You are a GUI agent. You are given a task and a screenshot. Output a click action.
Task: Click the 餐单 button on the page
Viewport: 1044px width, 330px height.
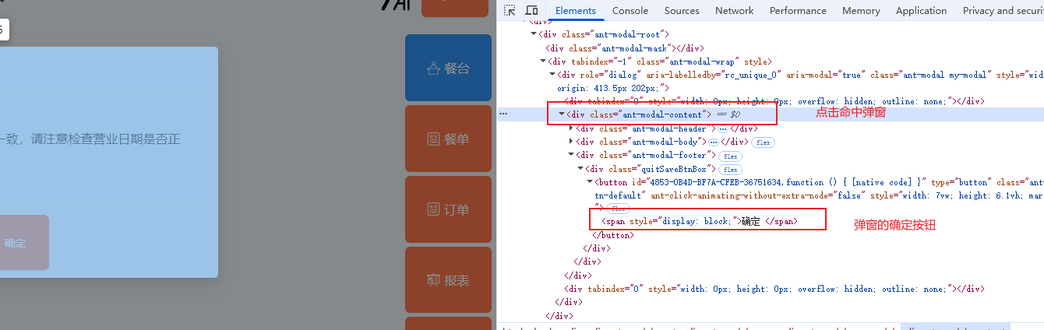coord(448,139)
